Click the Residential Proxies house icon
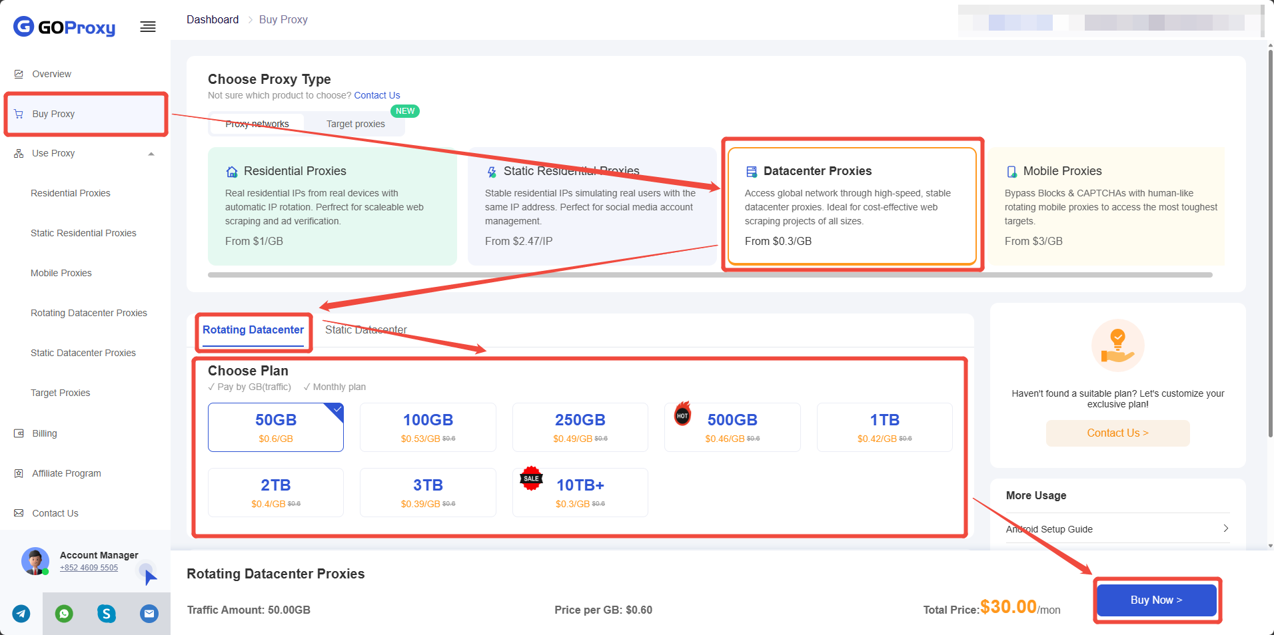The height and width of the screenshot is (635, 1274). (232, 172)
